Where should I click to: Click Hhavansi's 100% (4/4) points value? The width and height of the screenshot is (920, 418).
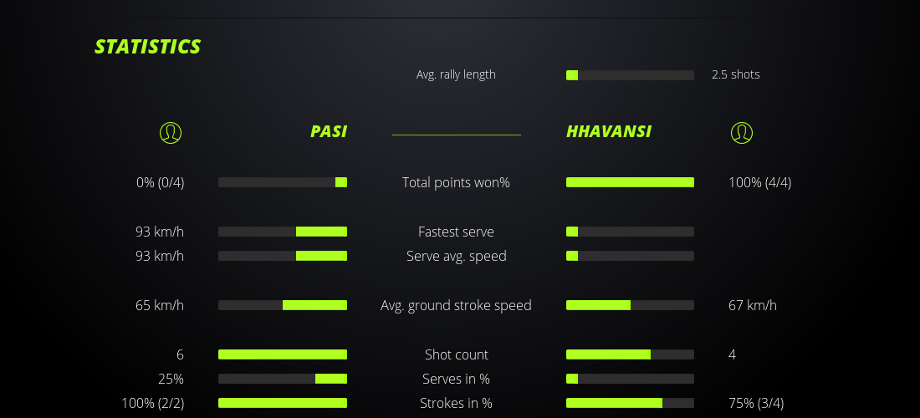click(759, 182)
